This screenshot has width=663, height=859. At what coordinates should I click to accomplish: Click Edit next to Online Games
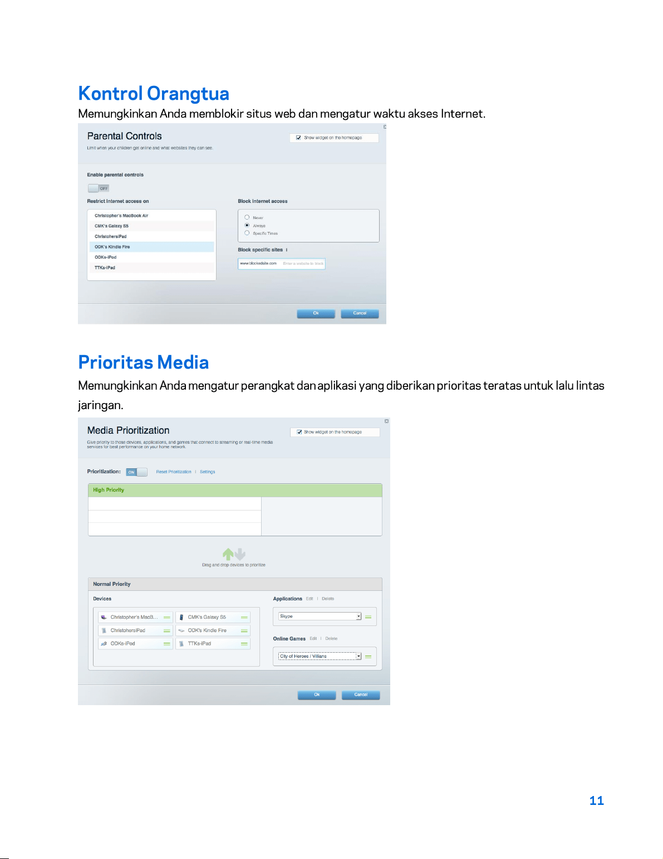313,639
